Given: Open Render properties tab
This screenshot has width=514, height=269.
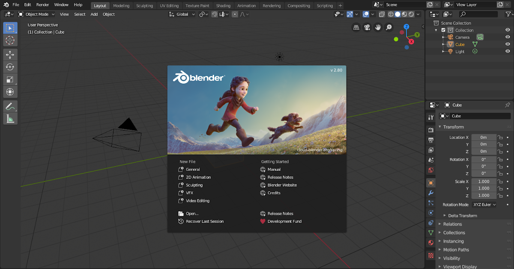Looking at the screenshot, I should (431, 130).
